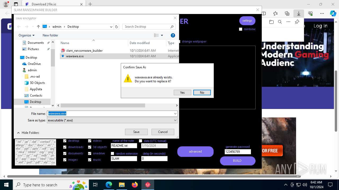Select wawawa.exe in the file list

75,56
